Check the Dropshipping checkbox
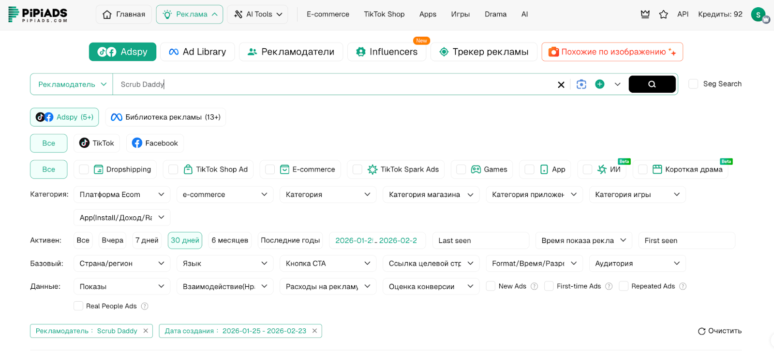774x351 pixels. click(x=84, y=169)
